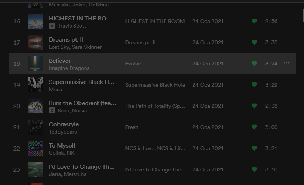
Task: Select track 23 I'd Love To Change
Action: tap(81, 167)
